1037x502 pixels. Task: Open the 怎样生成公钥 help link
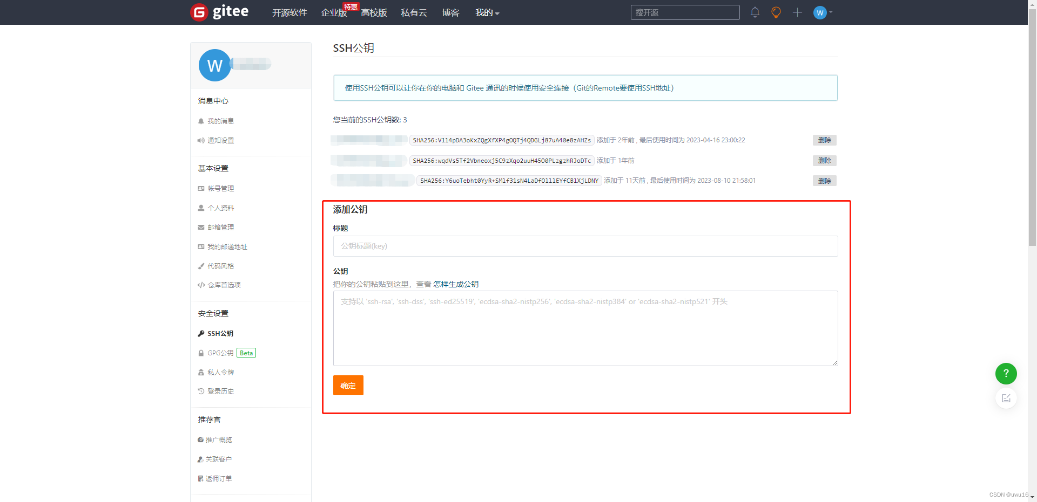click(456, 284)
